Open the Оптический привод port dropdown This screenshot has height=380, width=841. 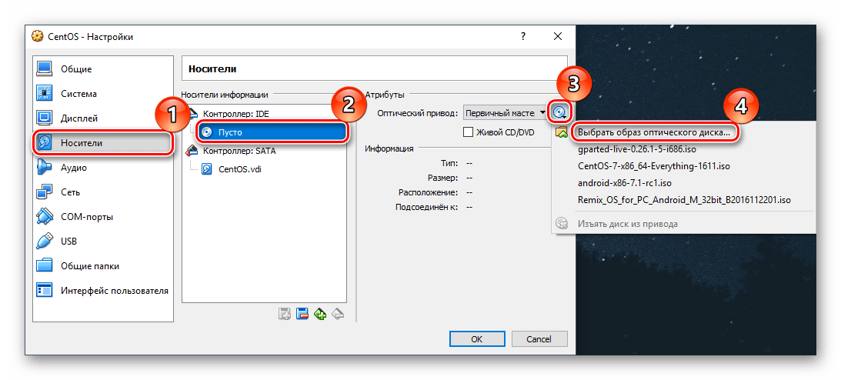tap(505, 113)
